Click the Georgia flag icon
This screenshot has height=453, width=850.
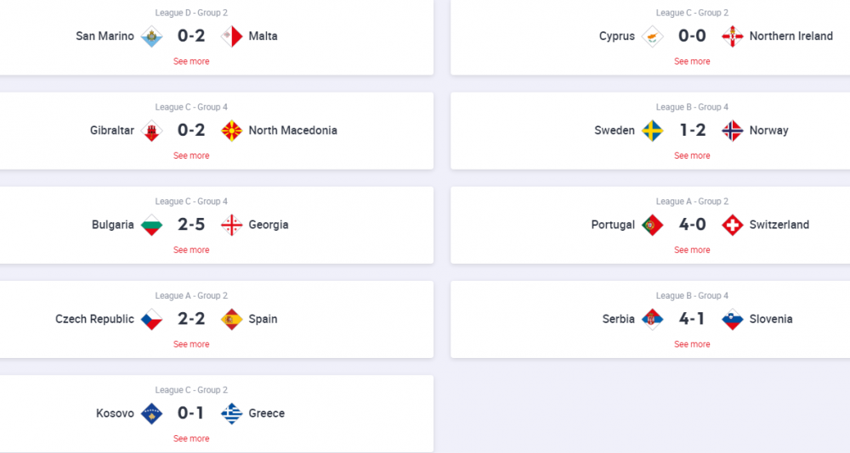tap(231, 225)
